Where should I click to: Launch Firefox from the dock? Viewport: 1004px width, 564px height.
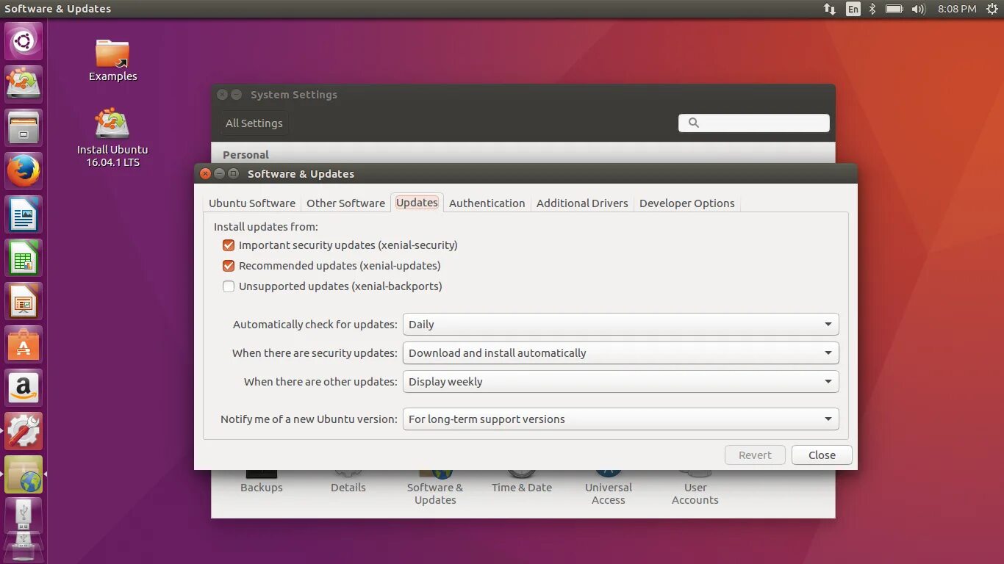coord(24,170)
